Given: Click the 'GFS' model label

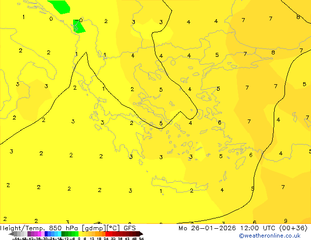Looking at the screenshot, I should pos(130,228).
